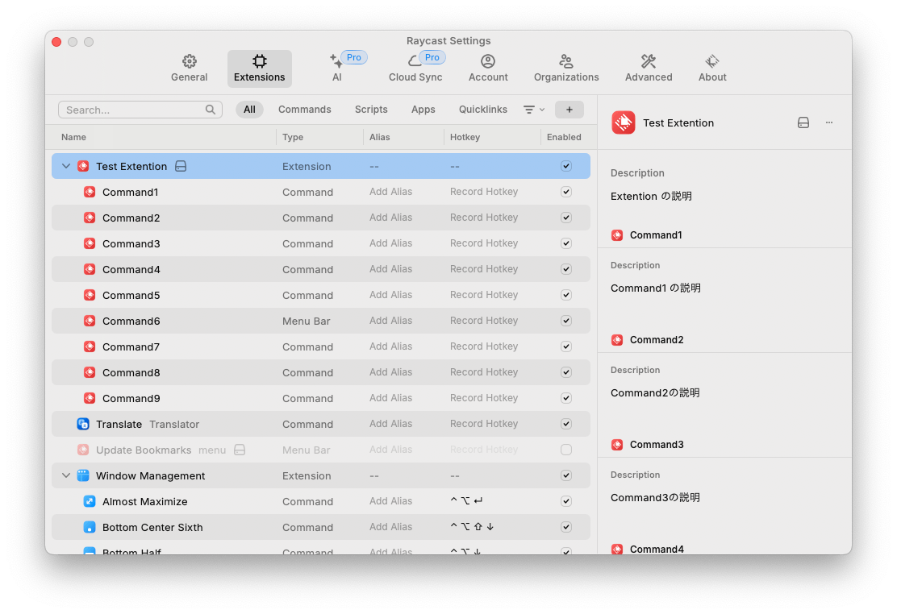Uncheck Command3 enabled checkbox

565,243
